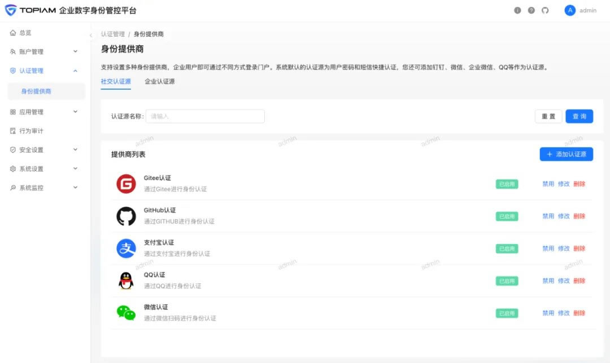Delete the 微信认证 provider via 删除

pyautogui.click(x=579, y=313)
